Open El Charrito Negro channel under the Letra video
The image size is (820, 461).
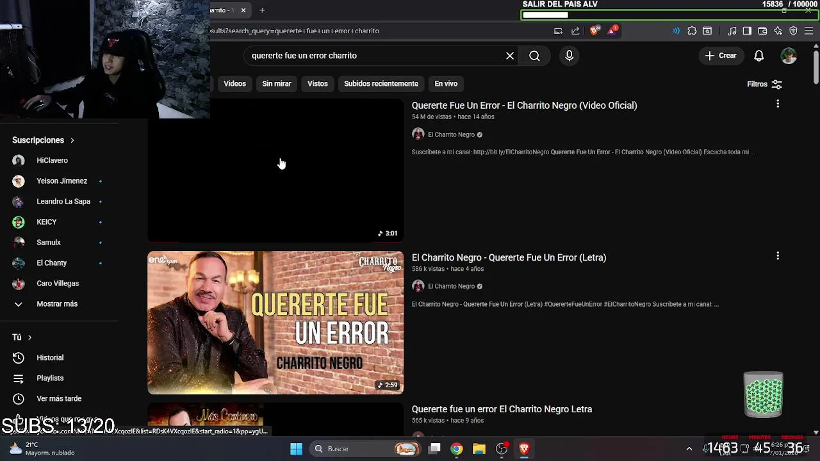[451, 286]
